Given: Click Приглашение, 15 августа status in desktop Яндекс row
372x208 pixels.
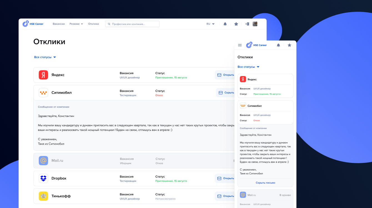Looking at the screenshot, I should [171, 78].
